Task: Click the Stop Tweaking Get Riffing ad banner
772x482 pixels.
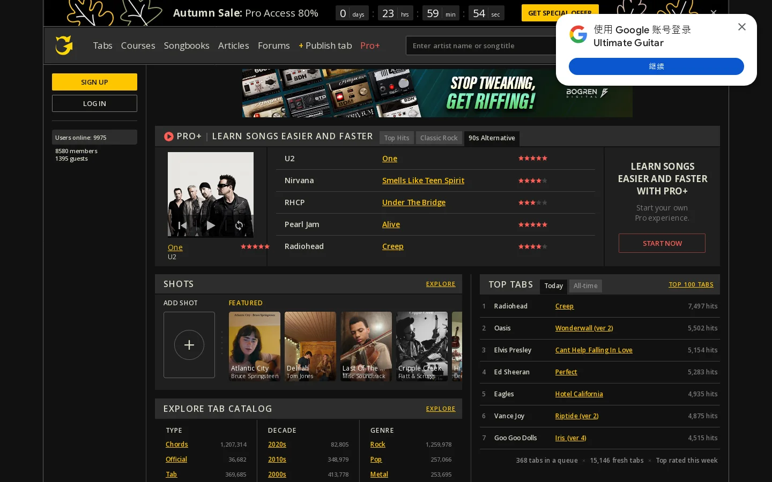Action: point(437,93)
